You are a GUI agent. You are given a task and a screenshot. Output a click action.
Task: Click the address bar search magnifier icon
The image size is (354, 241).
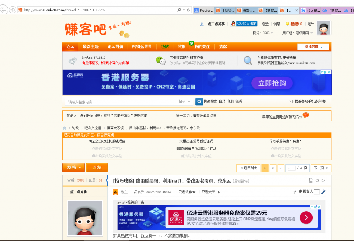179,10
